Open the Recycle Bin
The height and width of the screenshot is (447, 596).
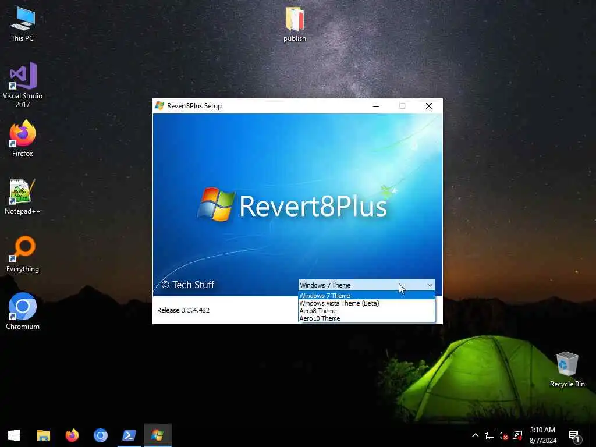tap(567, 370)
